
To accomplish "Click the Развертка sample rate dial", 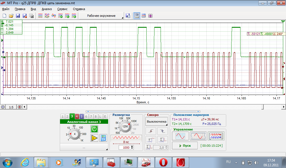I will pyautogui.click(x=125, y=127).
